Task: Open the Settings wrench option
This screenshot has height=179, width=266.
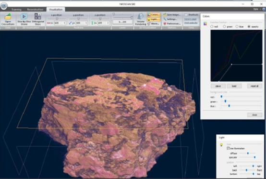Action: pos(170,19)
